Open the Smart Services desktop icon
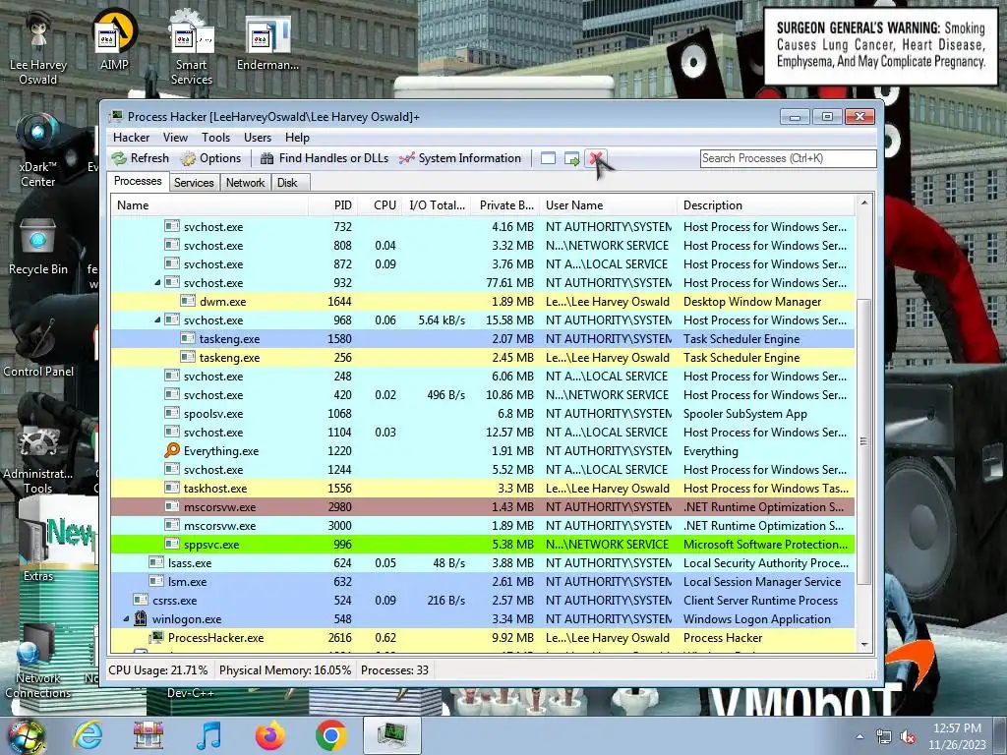The height and width of the screenshot is (755, 1007). [192, 47]
